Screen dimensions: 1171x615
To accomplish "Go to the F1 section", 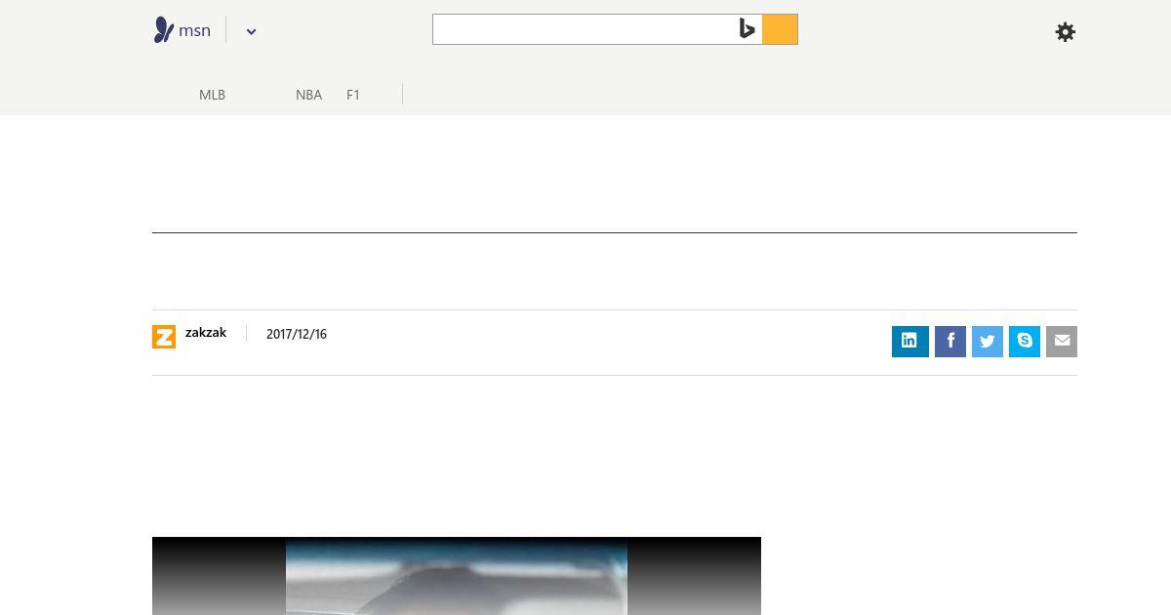I will 353,95.
